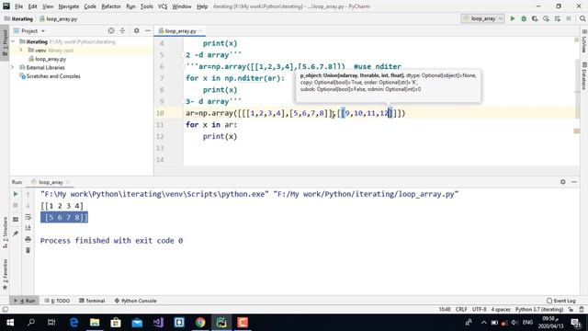Expand External Libraries node

pos(13,67)
